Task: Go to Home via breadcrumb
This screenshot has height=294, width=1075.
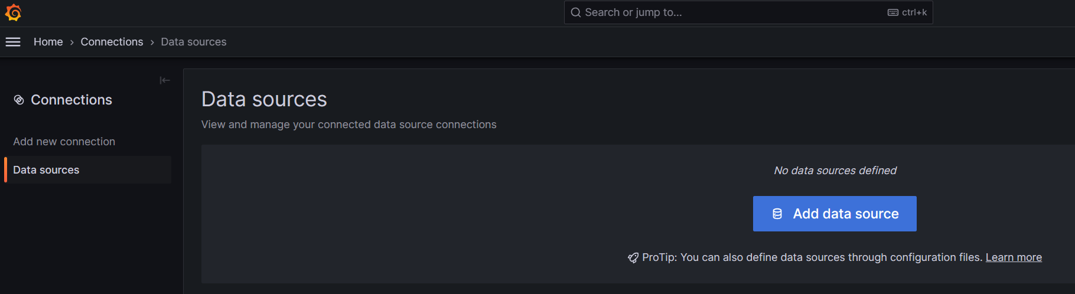Action: [48, 42]
